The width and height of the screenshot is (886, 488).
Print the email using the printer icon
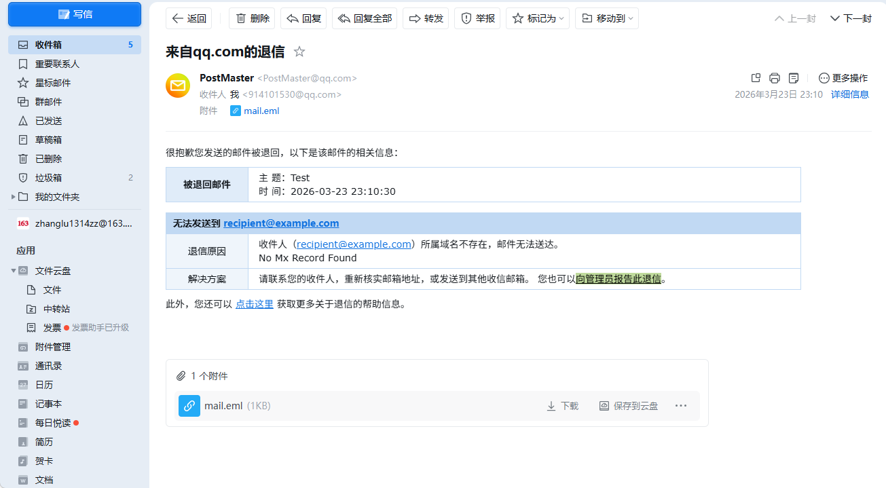pos(775,77)
